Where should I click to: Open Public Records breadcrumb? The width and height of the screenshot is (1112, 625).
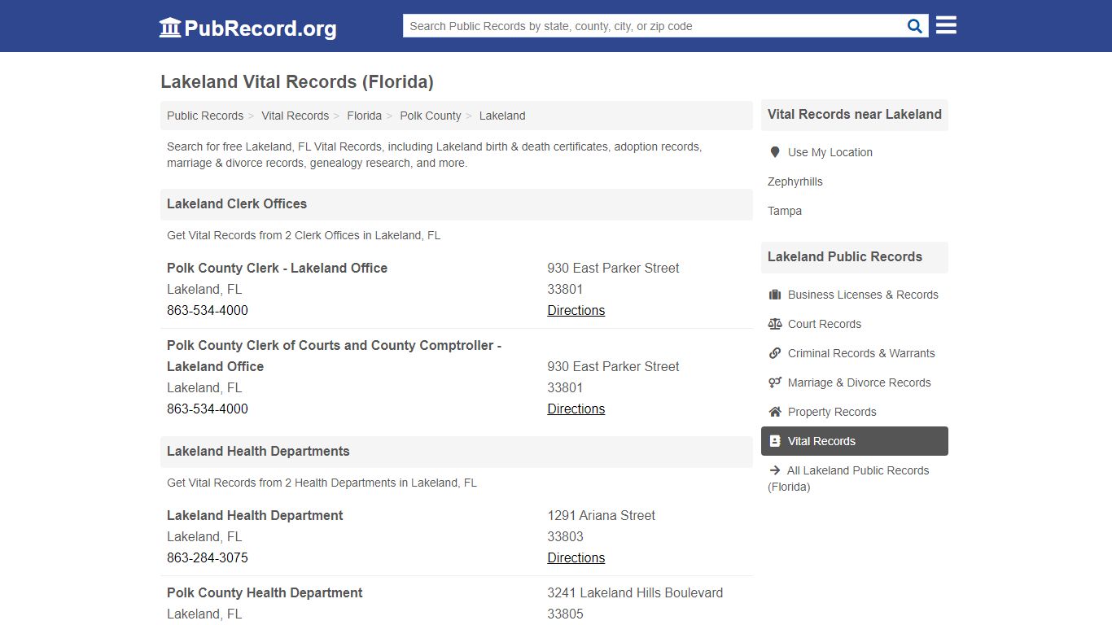click(205, 116)
